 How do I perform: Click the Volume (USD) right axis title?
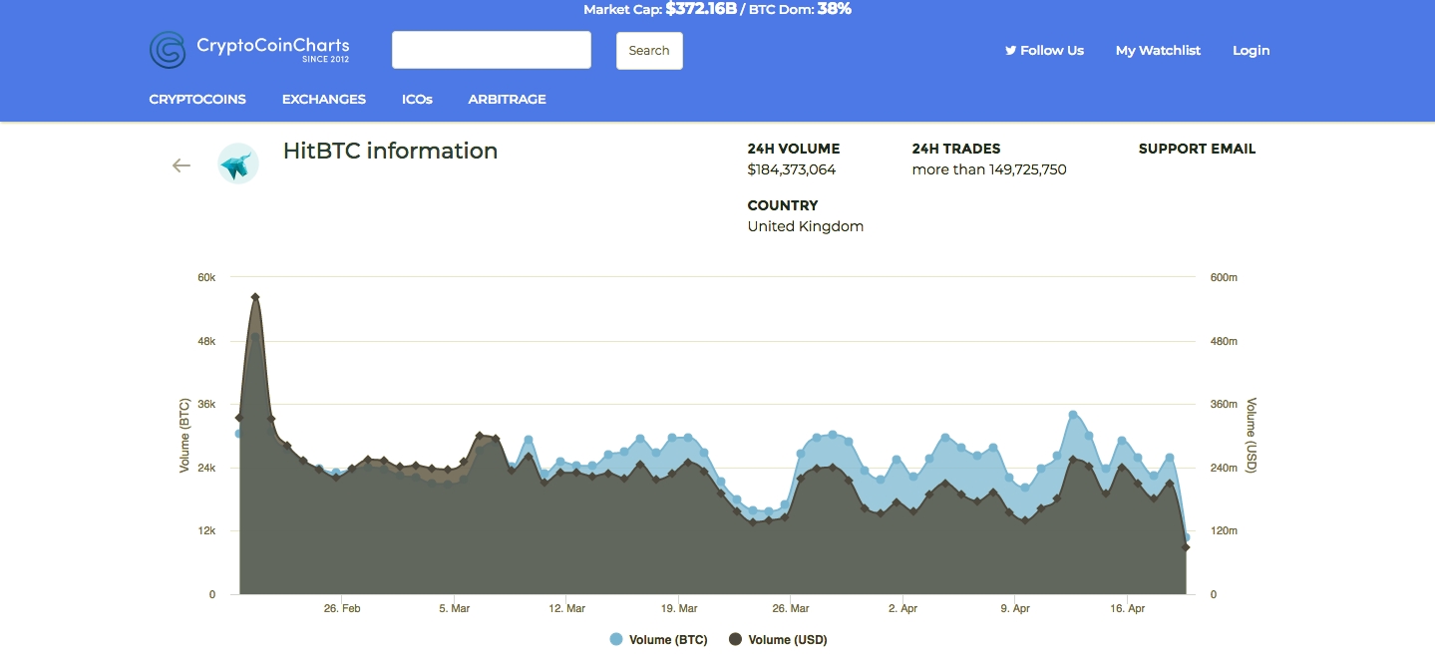[x=1252, y=436]
